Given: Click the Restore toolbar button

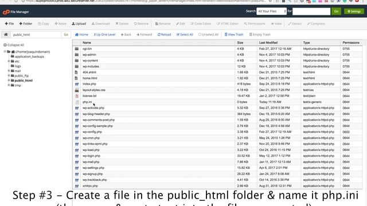Looking at the screenshot, I should (141, 23).
